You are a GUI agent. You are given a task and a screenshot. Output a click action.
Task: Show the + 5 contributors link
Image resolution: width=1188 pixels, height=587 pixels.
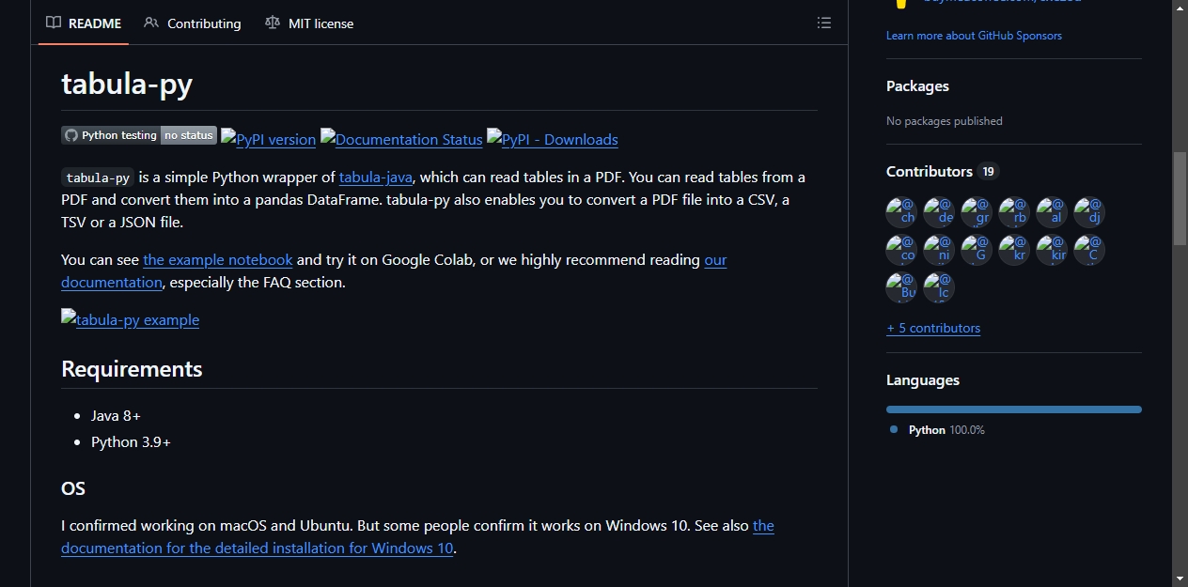click(933, 328)
